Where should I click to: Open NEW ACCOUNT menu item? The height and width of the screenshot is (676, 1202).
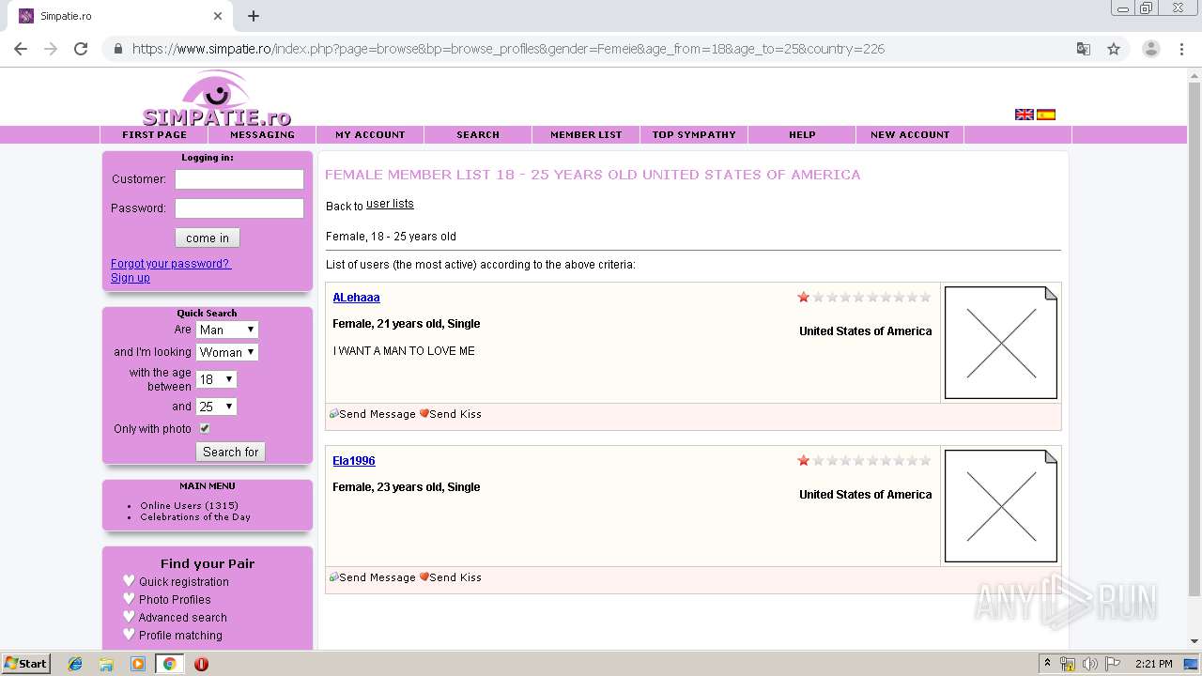(x=910, y=135)
